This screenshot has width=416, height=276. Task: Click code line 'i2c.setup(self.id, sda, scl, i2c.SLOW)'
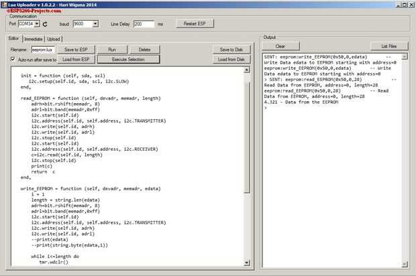coord(79,81)
